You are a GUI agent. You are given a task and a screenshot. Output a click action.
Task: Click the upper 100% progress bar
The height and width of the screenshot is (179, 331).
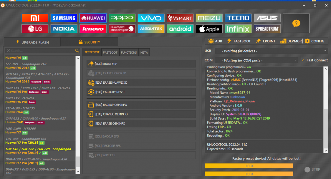coord(249,166)
